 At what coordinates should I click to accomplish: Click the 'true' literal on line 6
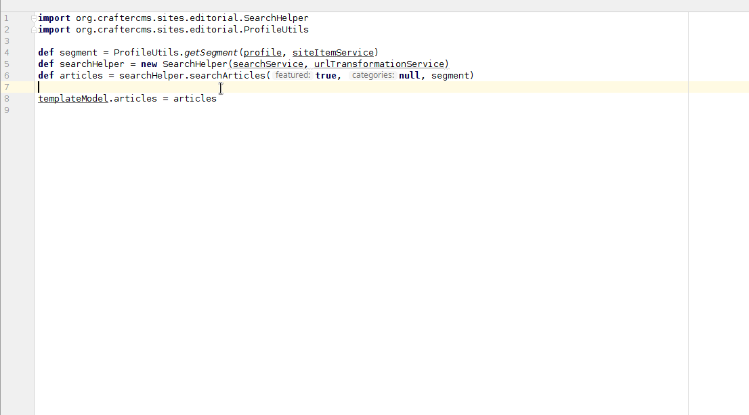click(x=326, y=75)
